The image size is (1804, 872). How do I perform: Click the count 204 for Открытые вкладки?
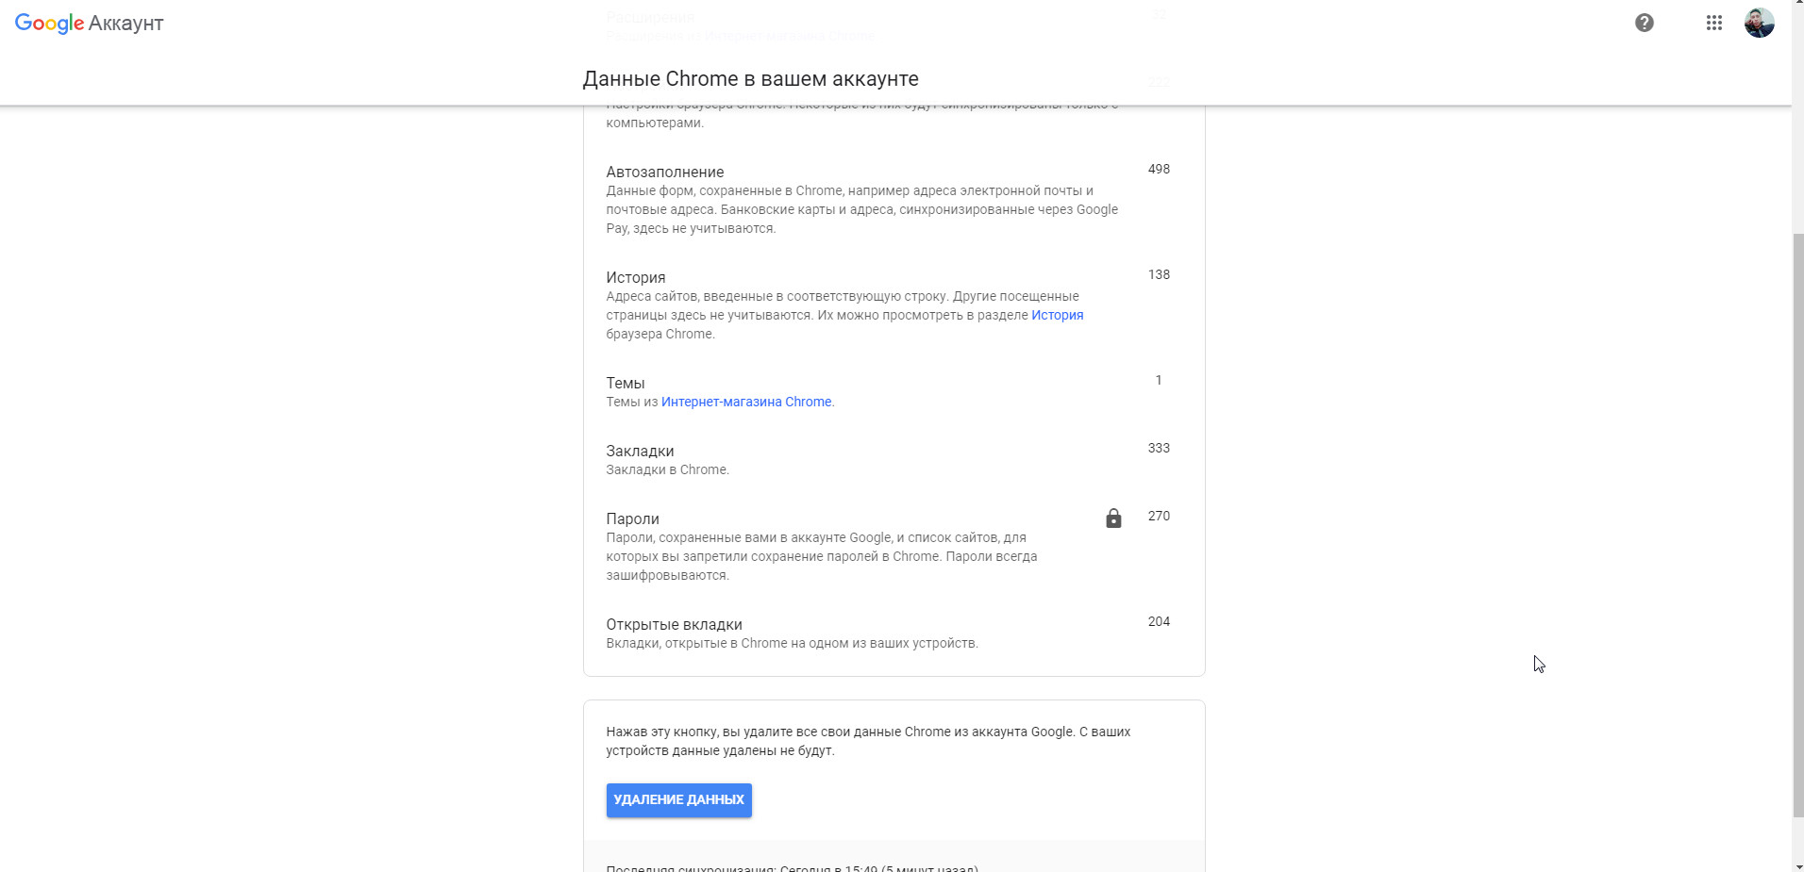click(1159, 621)
